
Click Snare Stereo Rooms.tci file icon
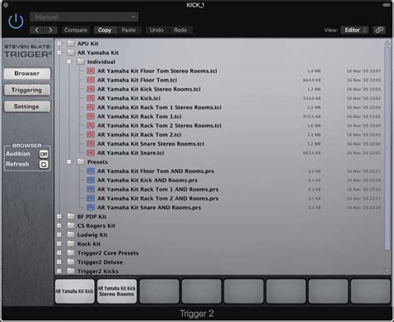(91, 144)
